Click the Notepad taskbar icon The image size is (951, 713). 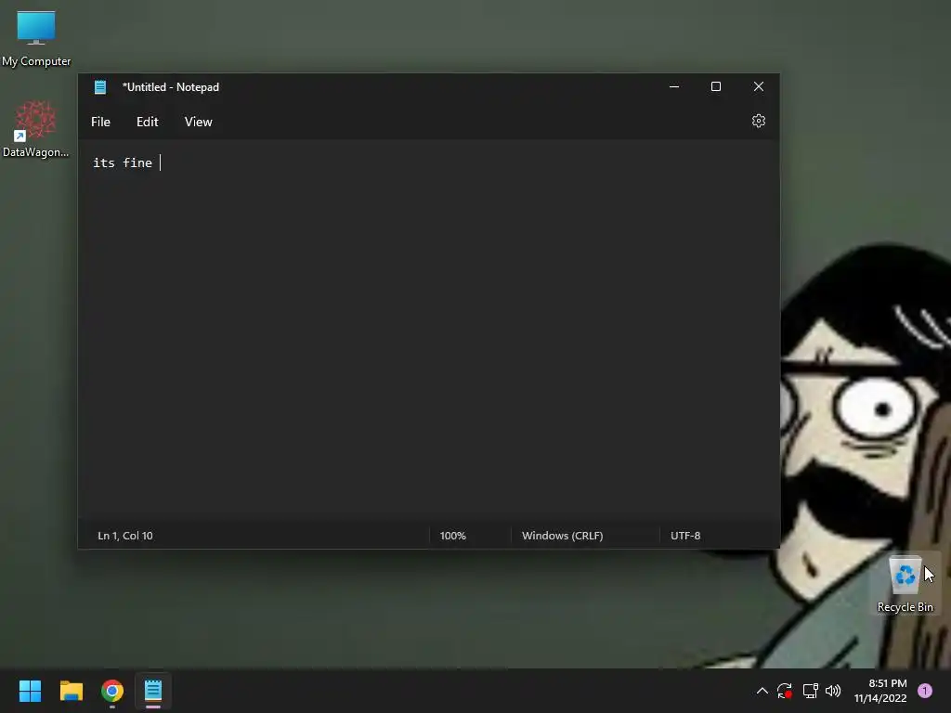153,691
